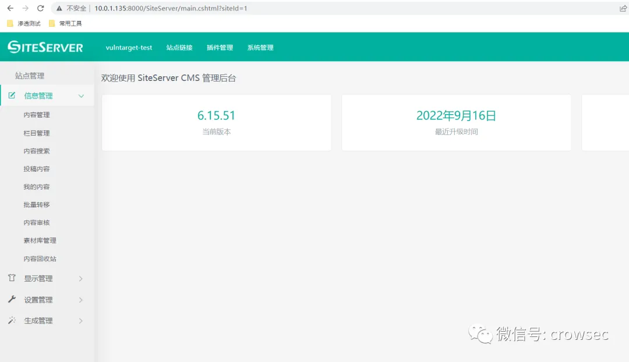This screenshot has height=362, width=629.
Task: Expand the 生成管理 section arrow
Action: pyautogui.click(x=80, y=320)
